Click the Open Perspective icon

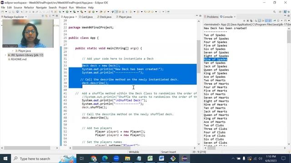[280, 12]
